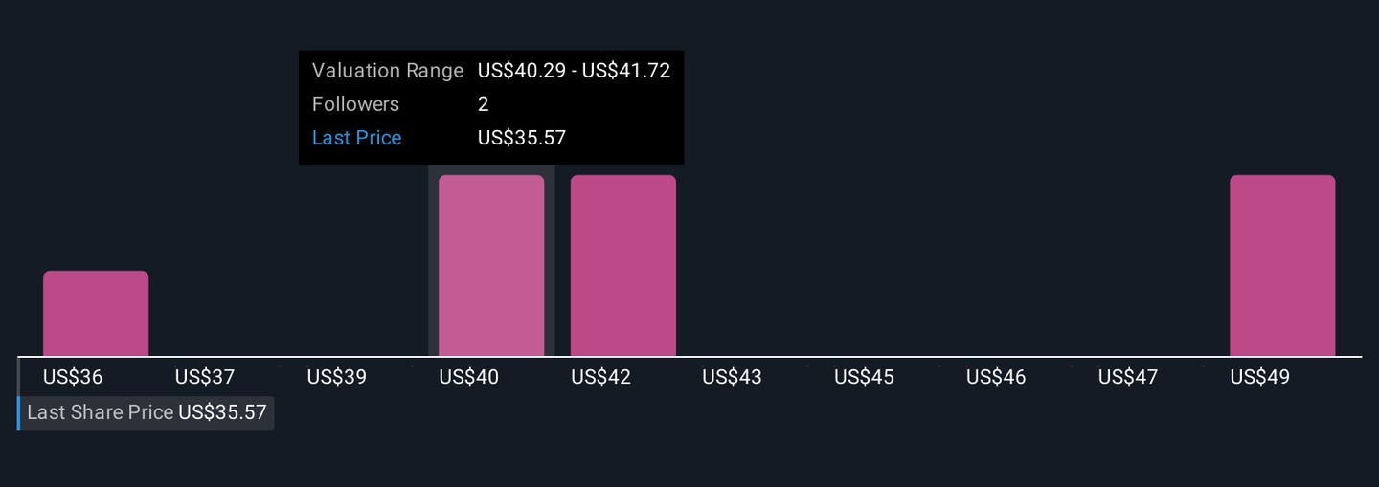
Task: Click the US$40.29 - US$41.72 range value
Action: coord(574,71)
